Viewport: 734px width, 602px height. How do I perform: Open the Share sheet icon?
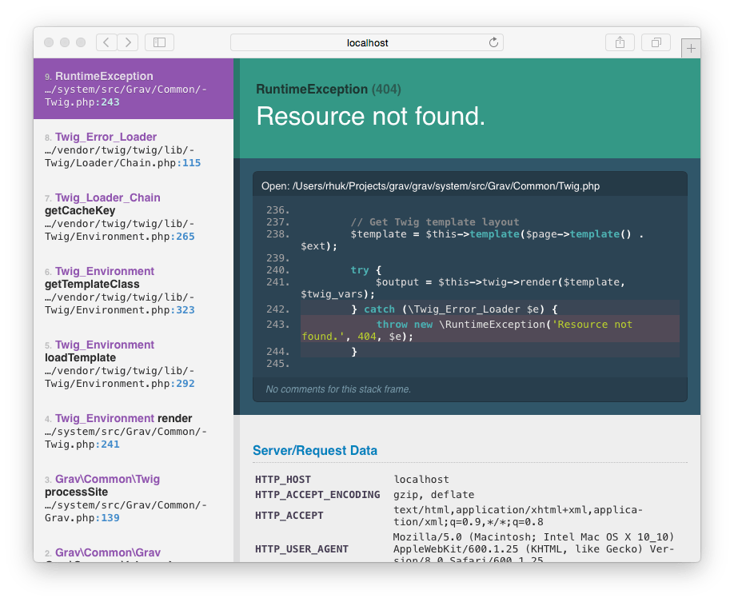[620, 42]
